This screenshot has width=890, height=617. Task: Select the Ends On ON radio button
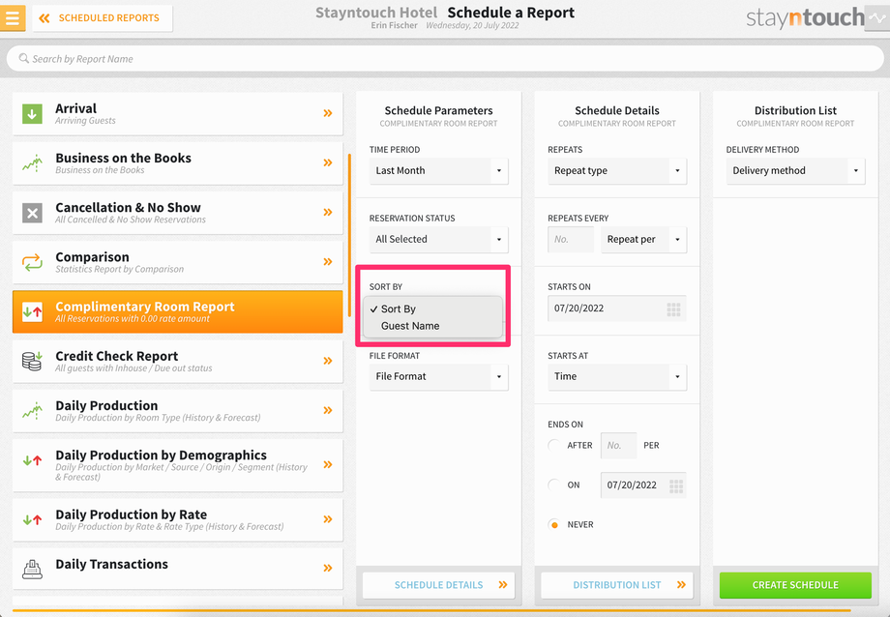click(554, 485)
